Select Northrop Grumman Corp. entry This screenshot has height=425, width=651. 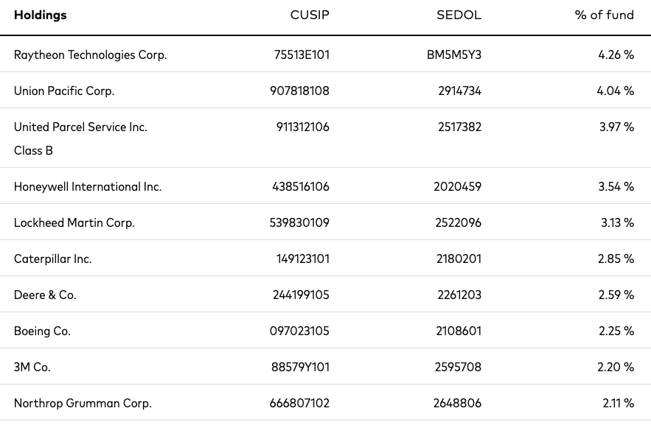click(x=83, y=403)
